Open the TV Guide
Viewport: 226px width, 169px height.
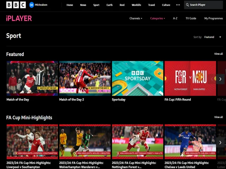click(191, 18)
